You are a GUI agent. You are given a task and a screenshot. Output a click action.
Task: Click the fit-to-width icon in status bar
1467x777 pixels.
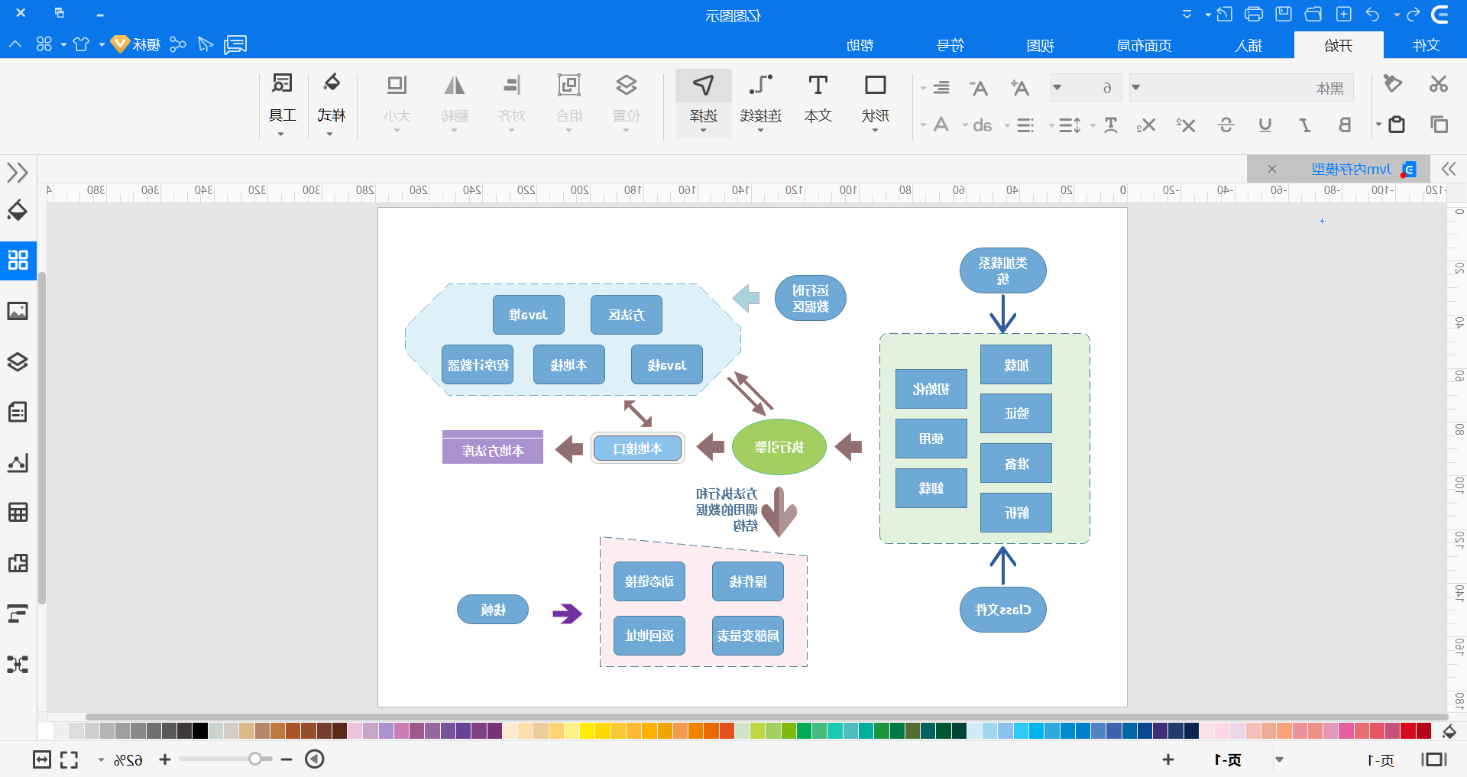[42, 759]
